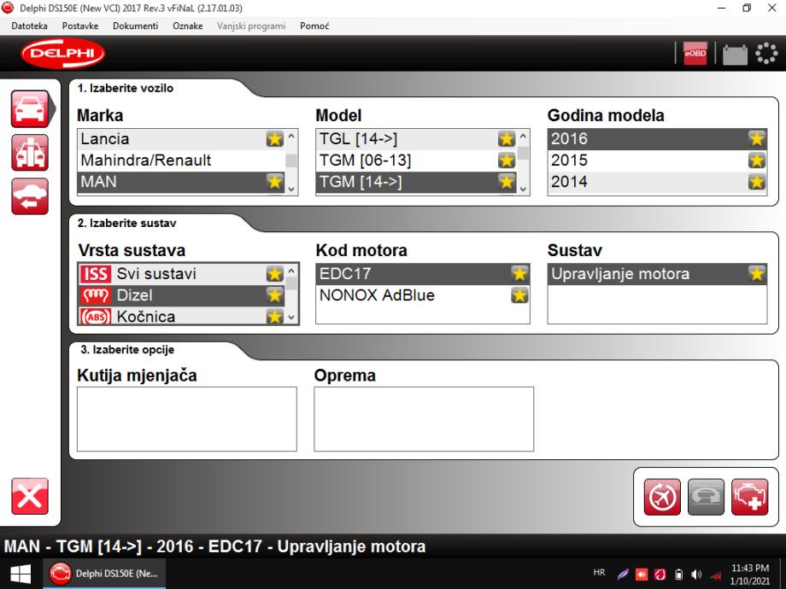
Task: Select TGL [14->] model
Action: tap(416, 139)
